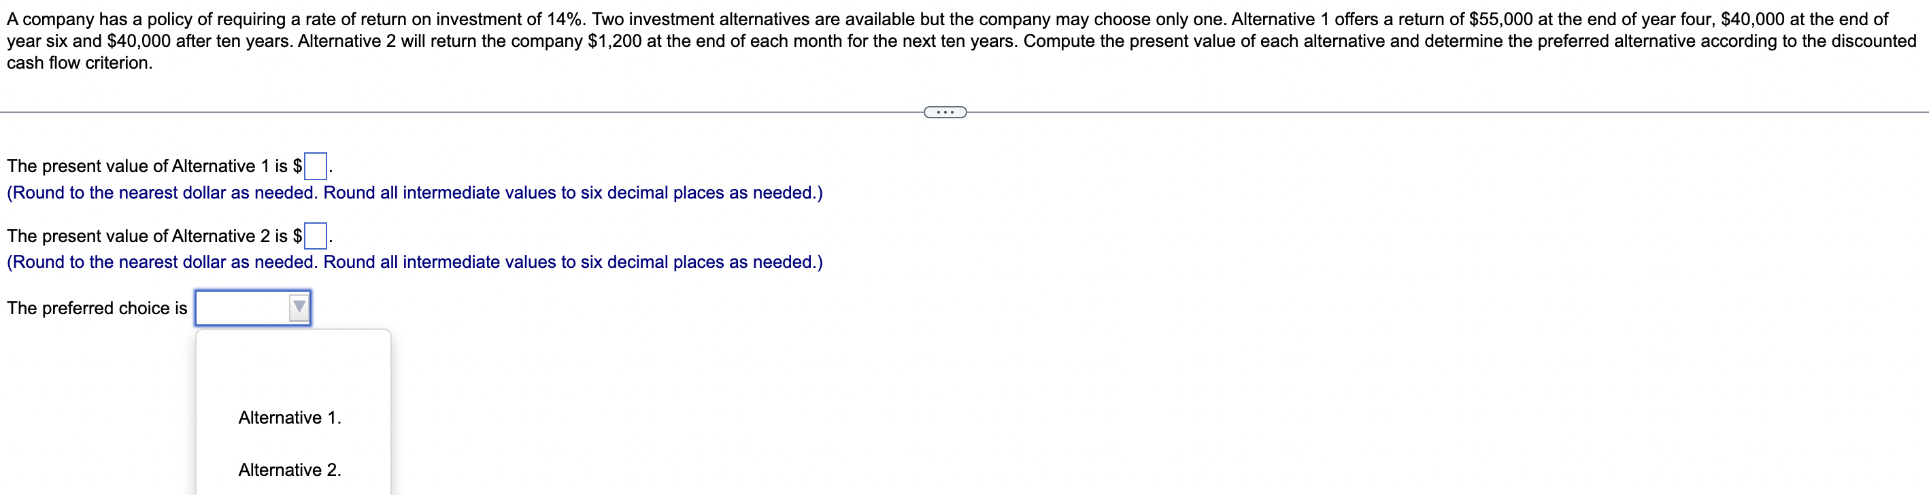Click the dropdown arrow icon on the choice selector

(x=298, y=307)
